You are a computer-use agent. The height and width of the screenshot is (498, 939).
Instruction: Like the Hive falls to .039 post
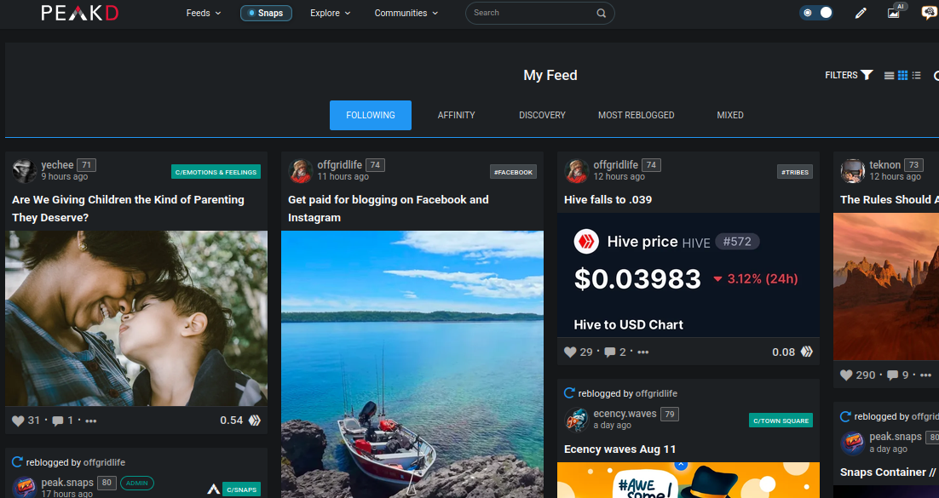coord(570,352)
